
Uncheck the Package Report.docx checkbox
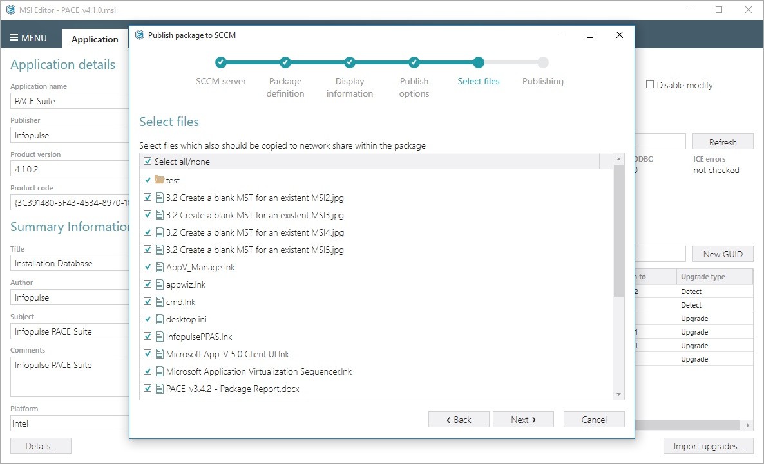point(148,389)
